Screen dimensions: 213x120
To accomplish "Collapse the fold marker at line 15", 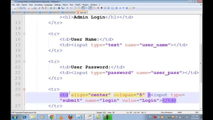I will tap(24, 34).
